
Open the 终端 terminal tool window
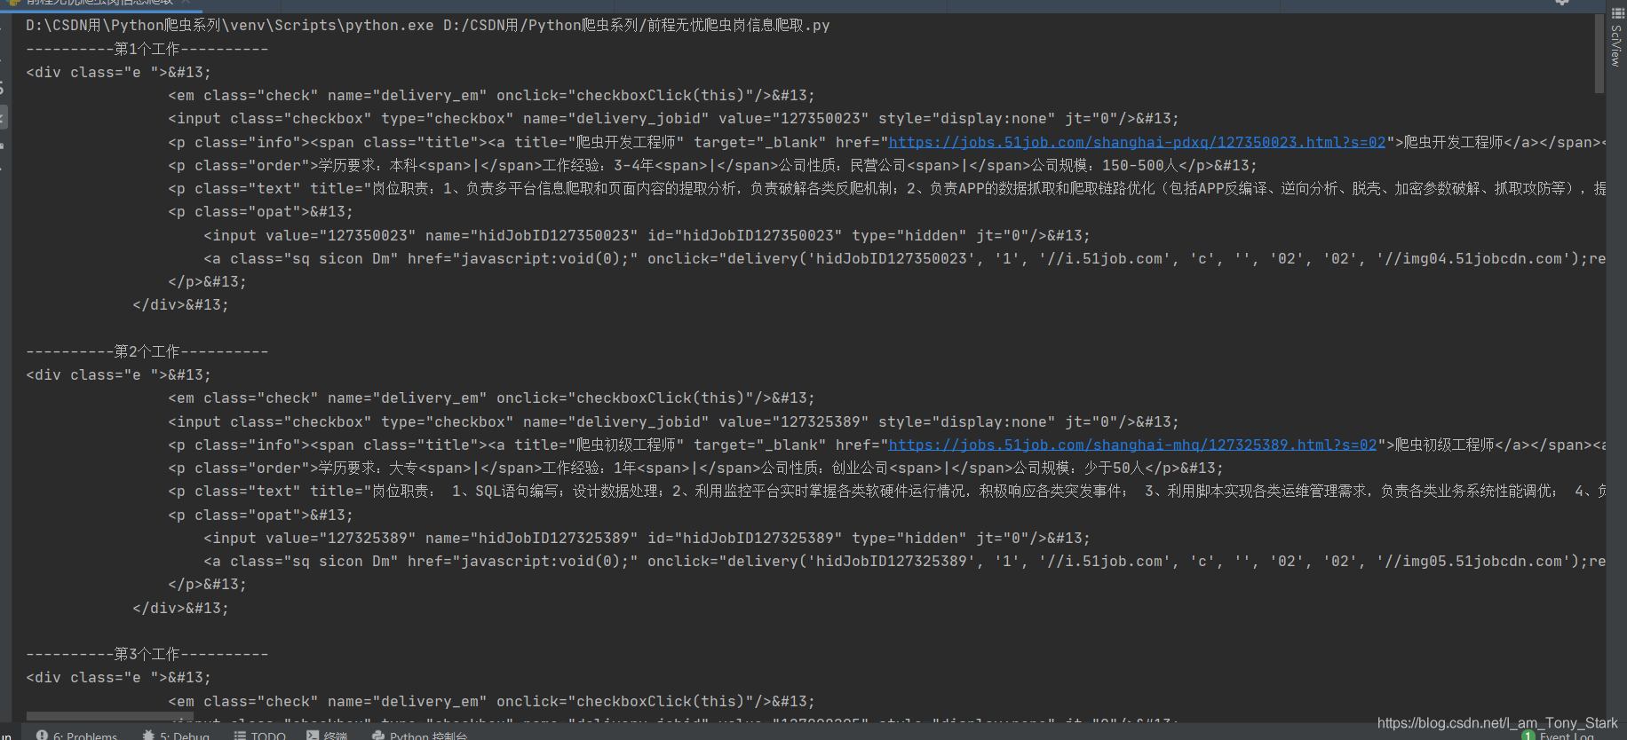(326, 735)
